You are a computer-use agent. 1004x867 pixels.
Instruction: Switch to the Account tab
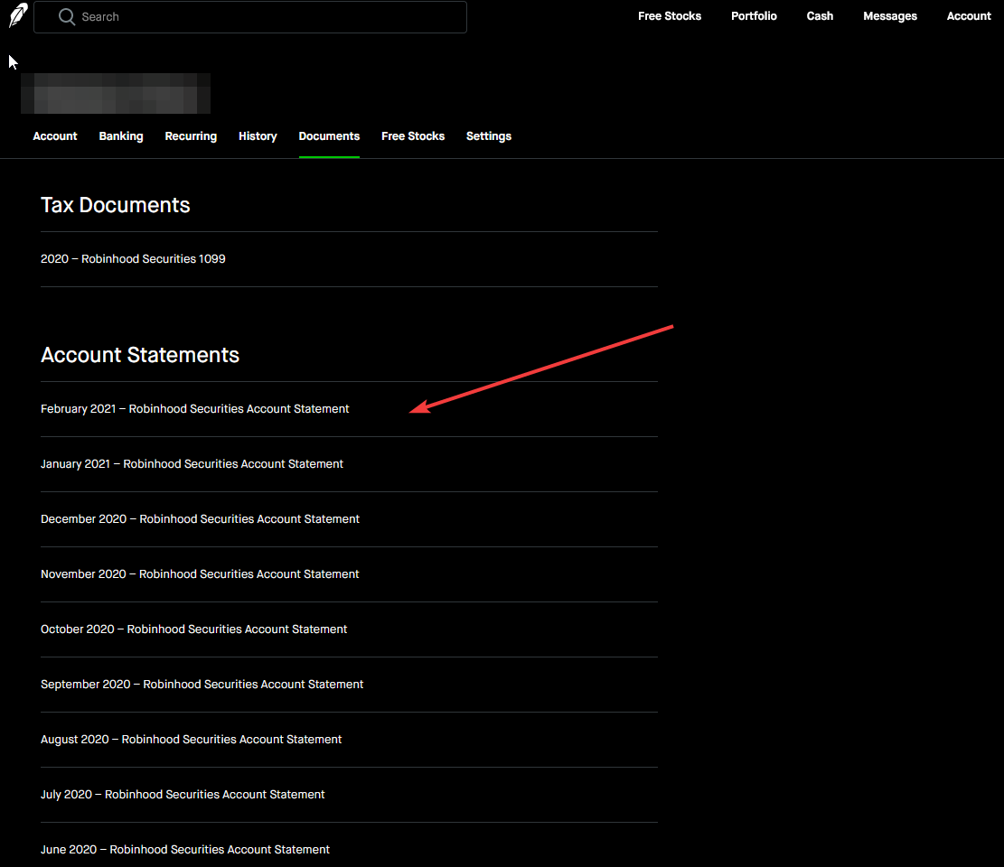point(55,136)
